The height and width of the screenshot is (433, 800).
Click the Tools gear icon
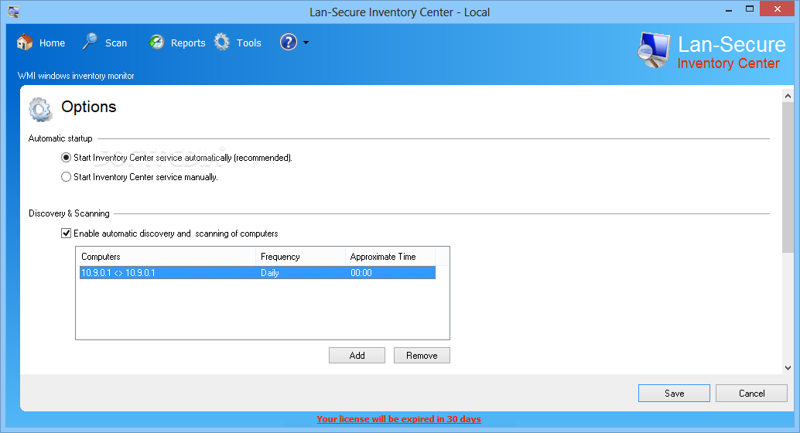[222, 43]
